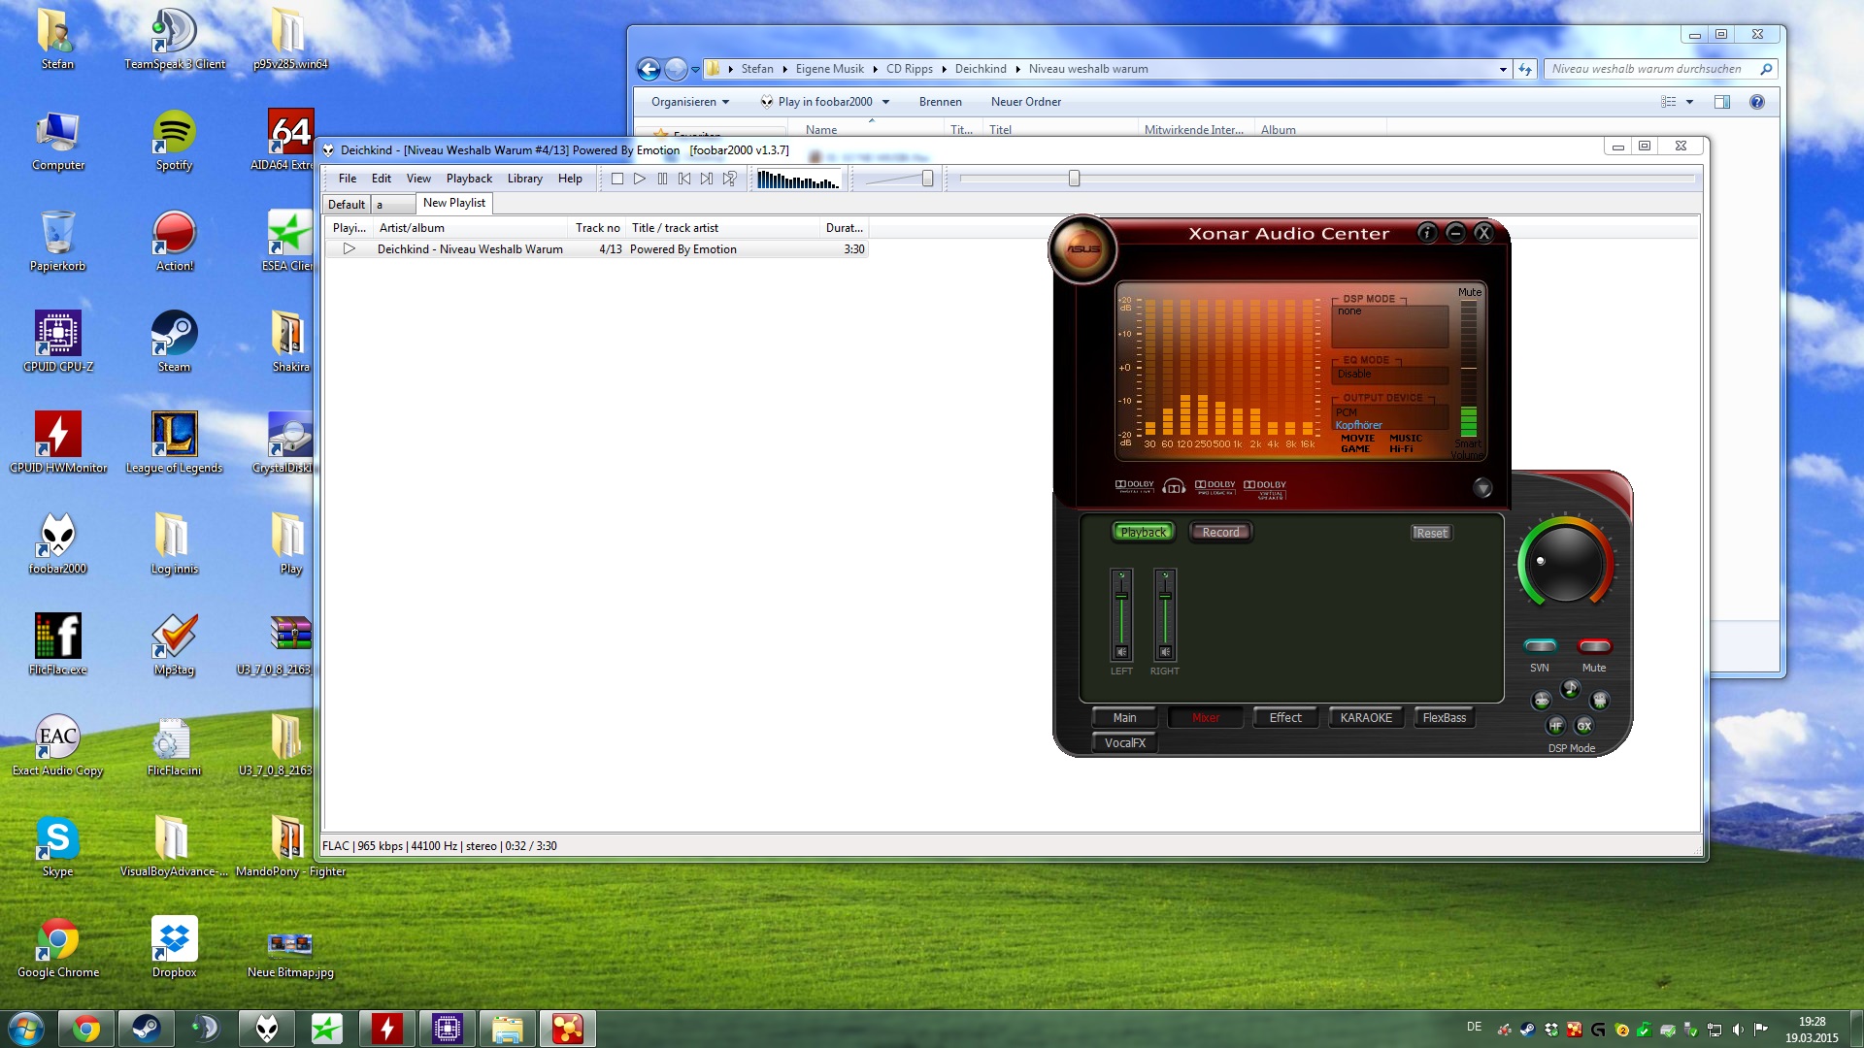
Task: Click the foobar2000 volume slider handle
Action: point(927,179)
